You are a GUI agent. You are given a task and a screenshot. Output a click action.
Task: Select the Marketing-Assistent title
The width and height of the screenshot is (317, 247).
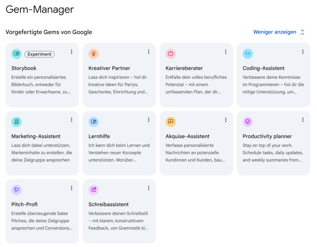pos(36,136)
